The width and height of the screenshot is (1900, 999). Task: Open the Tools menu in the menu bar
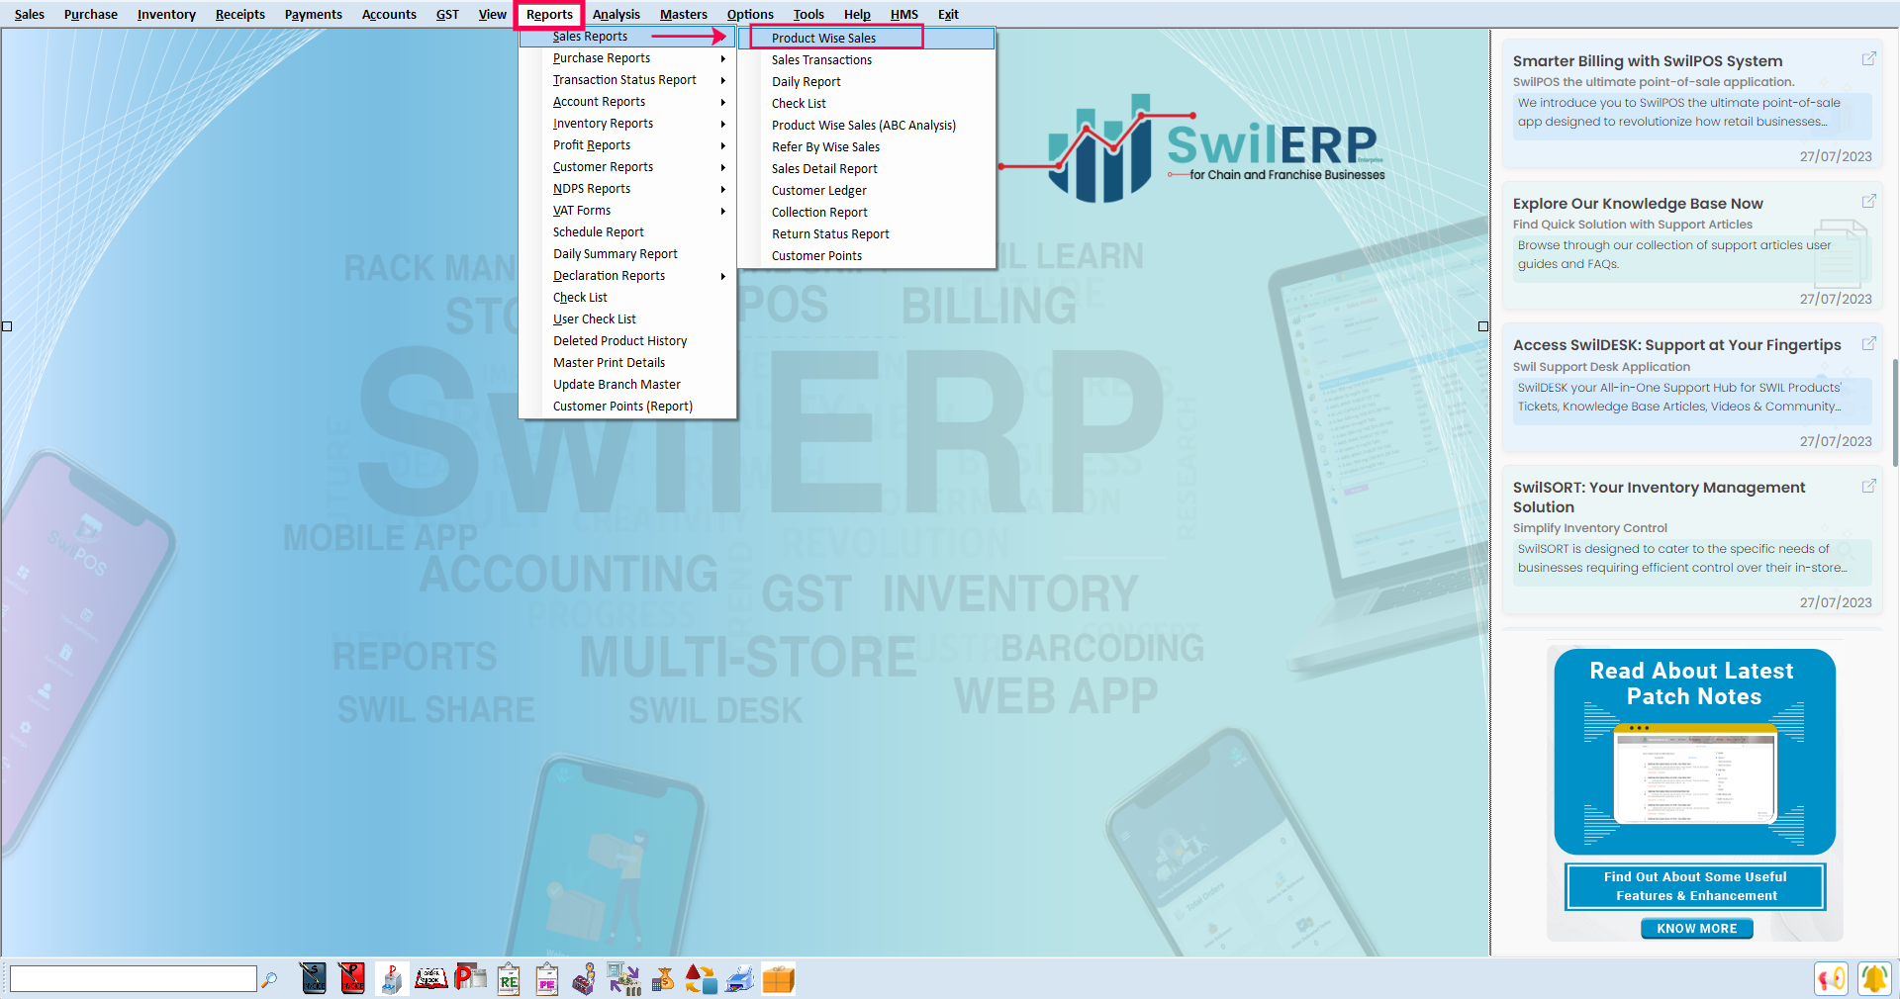pos(808,14)
